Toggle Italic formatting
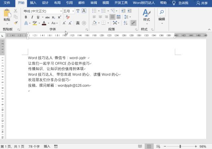Viewport: 212px width, 149px height. point(32,17)
